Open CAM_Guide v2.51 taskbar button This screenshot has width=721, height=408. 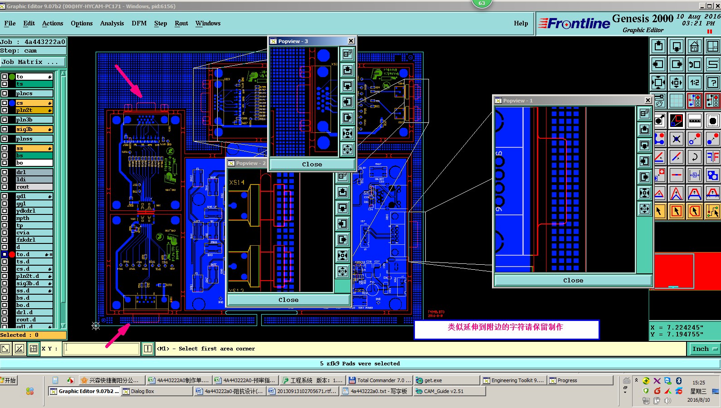pyautogui.click(x=449, y=391)
